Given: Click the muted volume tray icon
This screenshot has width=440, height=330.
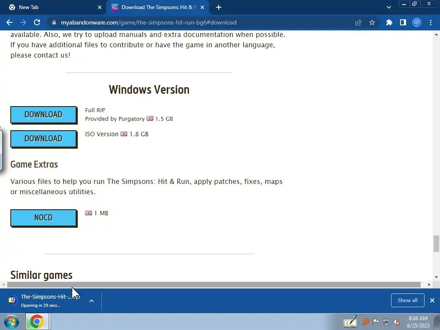Looking at the screenshot, I should click(x=397, y=322).
